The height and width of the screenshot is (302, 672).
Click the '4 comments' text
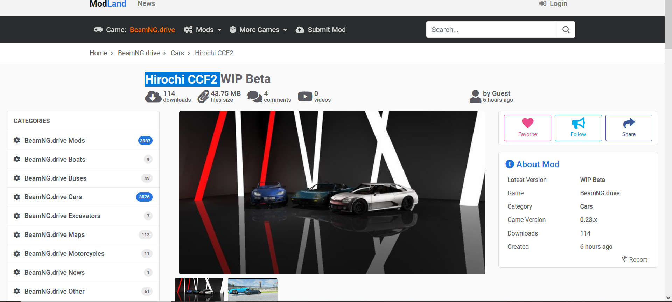(277, 96)
